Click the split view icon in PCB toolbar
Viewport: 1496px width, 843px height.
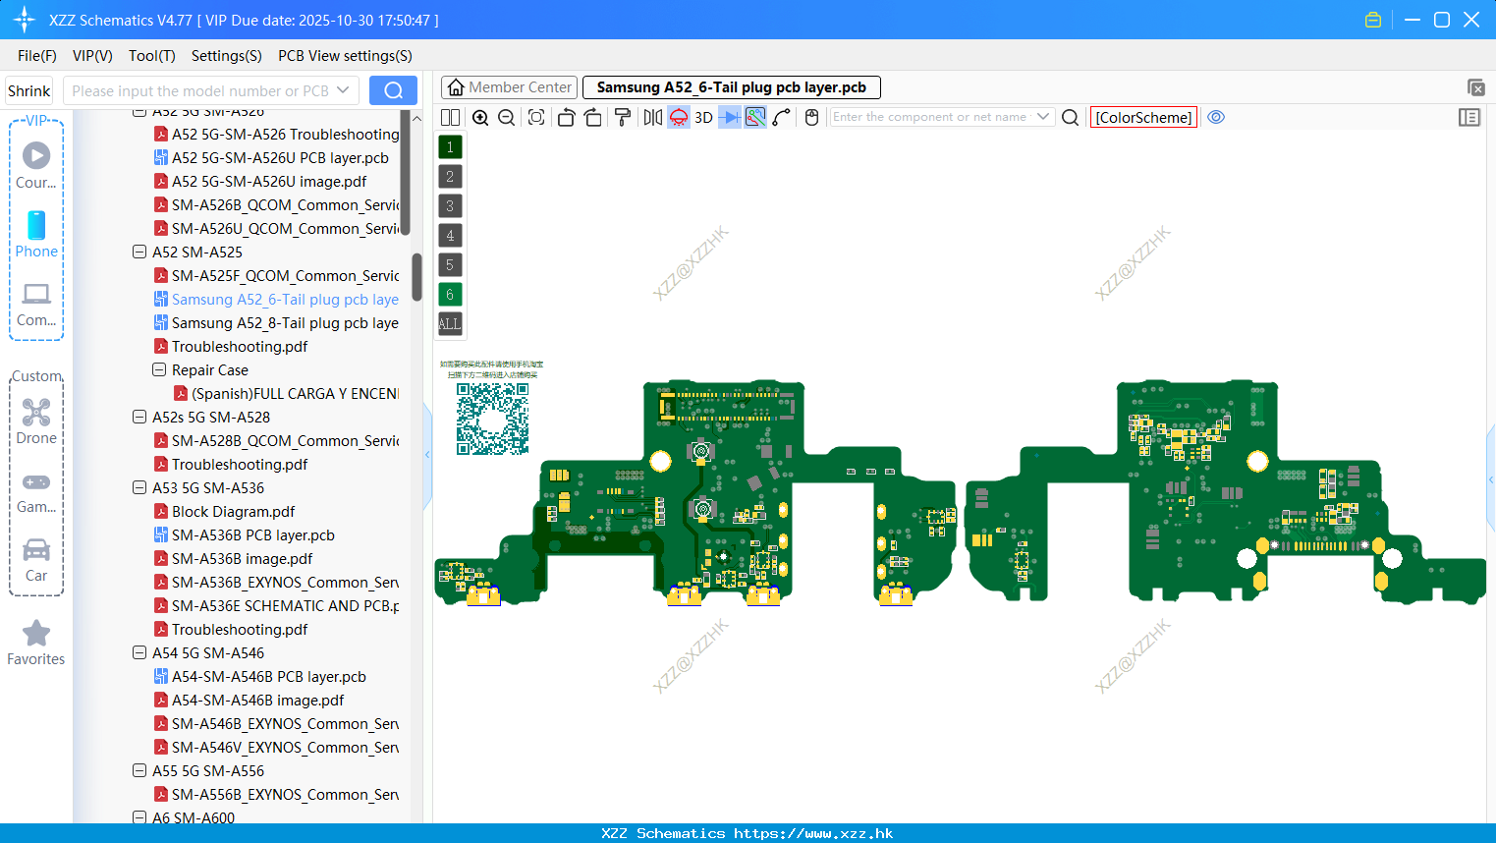tap(450, 117)
